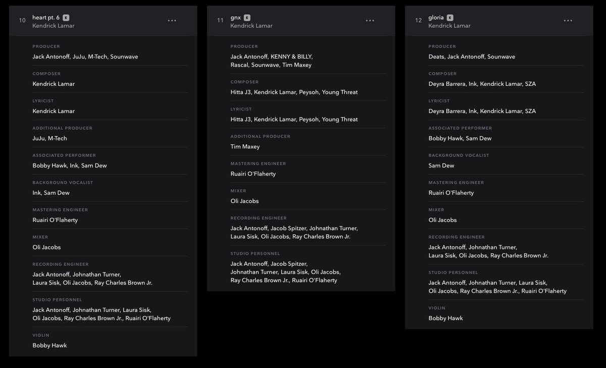Select producers 'Jack Antonoff, JuJu, M-Tech, Sounwave'
Viewport: 606px width, 368px height.
[x=85, y=57]
